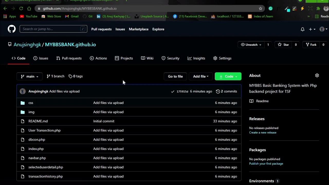Switch to the Settings tab
This screenshot has width=329, height=185.
coord(222,58)
